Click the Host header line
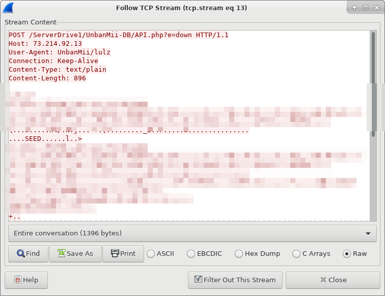 point(45,44)
